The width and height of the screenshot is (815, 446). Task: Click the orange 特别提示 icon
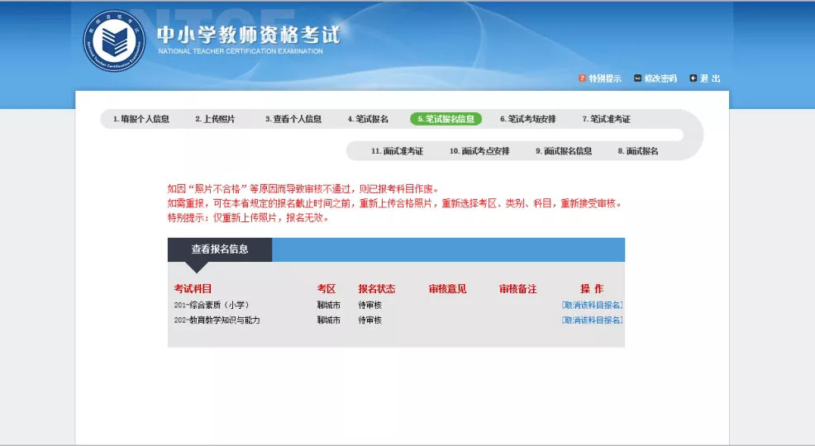(x=582, y=78)
